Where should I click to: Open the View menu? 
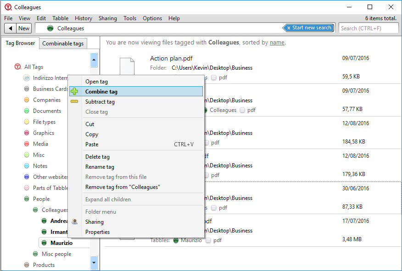click(x=24, y=18)
